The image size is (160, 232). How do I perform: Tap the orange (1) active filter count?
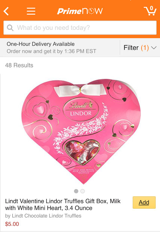(145, 47)
